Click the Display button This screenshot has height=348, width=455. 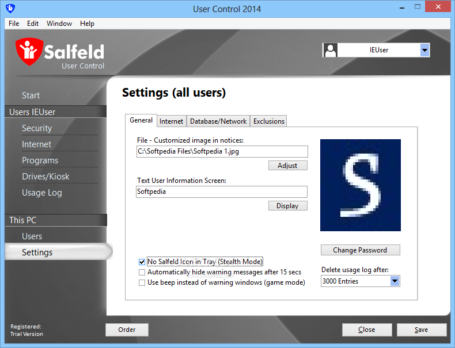[x=287, y=206]
